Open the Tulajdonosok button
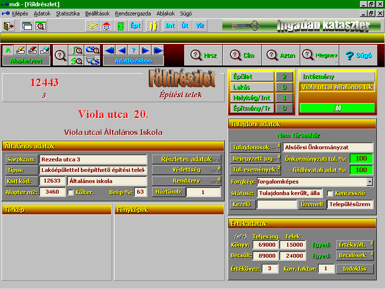This screenshot has height=289, width=385. click(256, 147)
